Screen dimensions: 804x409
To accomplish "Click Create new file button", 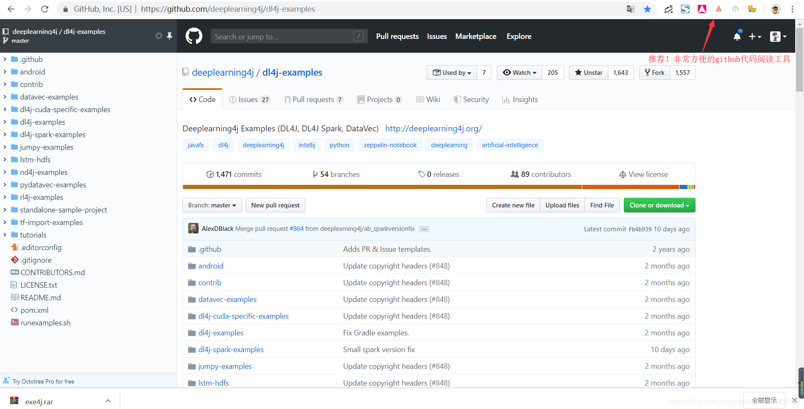I will click(x=513, y=205).
